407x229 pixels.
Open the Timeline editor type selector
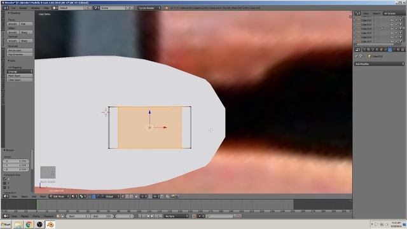(6, 216)
